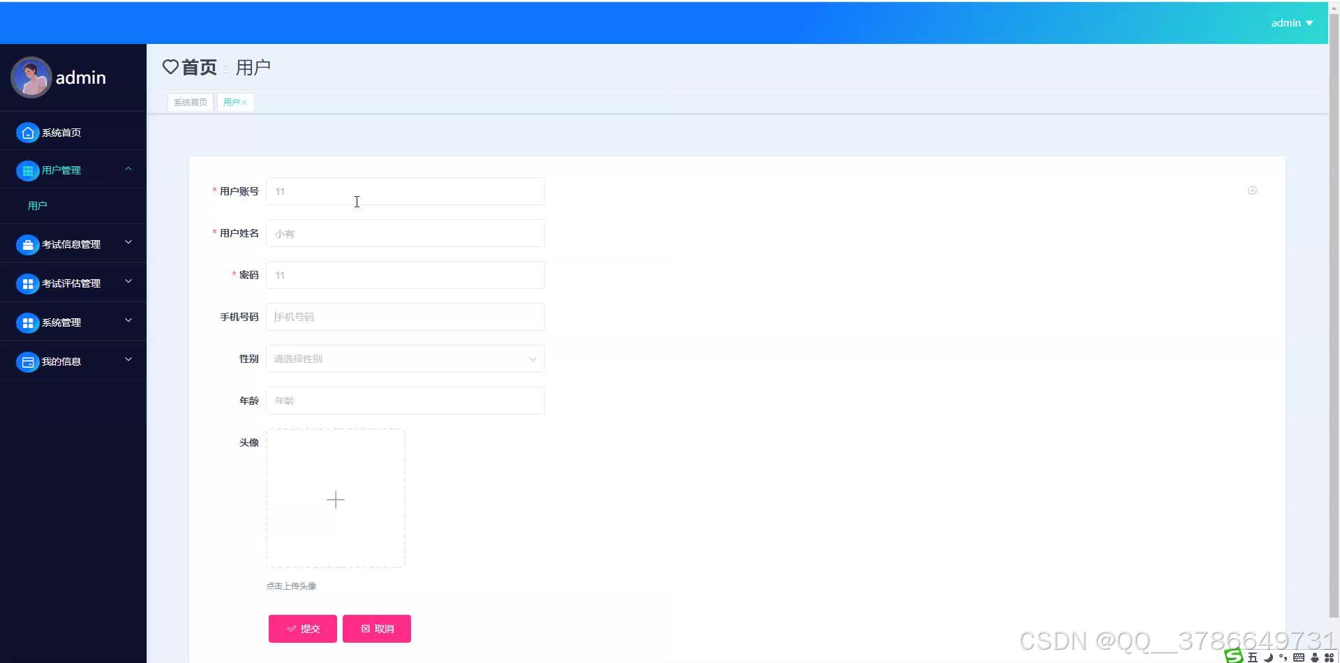
Task: Click the four-squares icon in IME bar
Action: coord(1330,657)
